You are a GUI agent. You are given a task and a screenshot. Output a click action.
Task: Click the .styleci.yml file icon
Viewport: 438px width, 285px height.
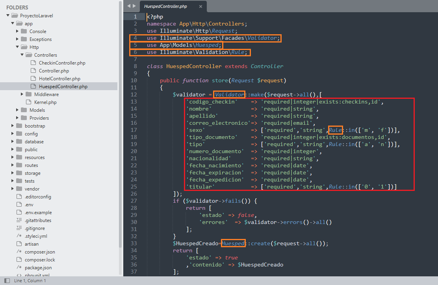[19, 236]
